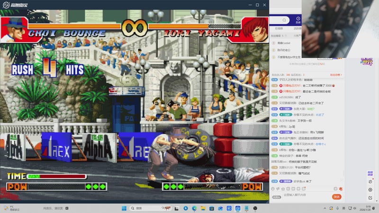
Task: Click the chat message input field
Action: point(307,196)
